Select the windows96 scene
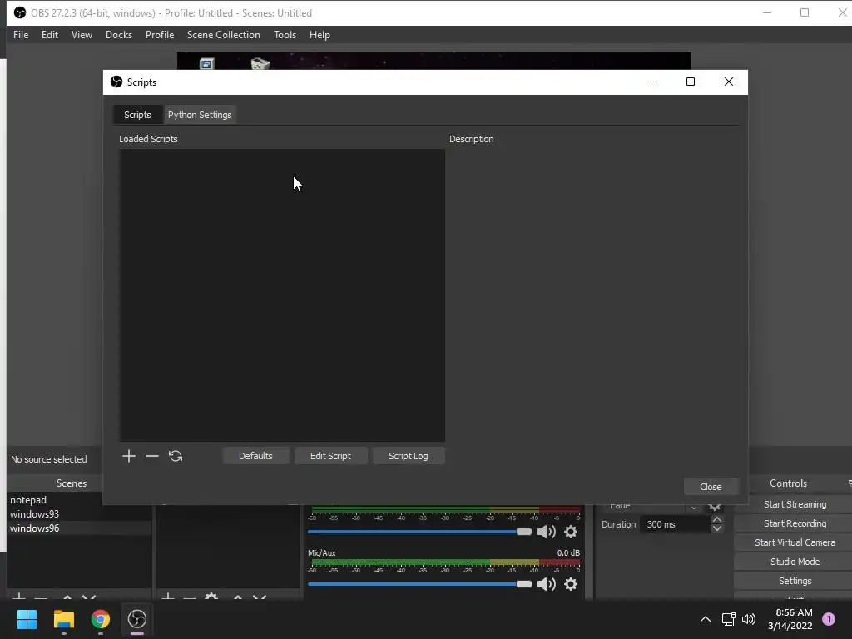Screen dimensions: 852x639 [79, 528]
